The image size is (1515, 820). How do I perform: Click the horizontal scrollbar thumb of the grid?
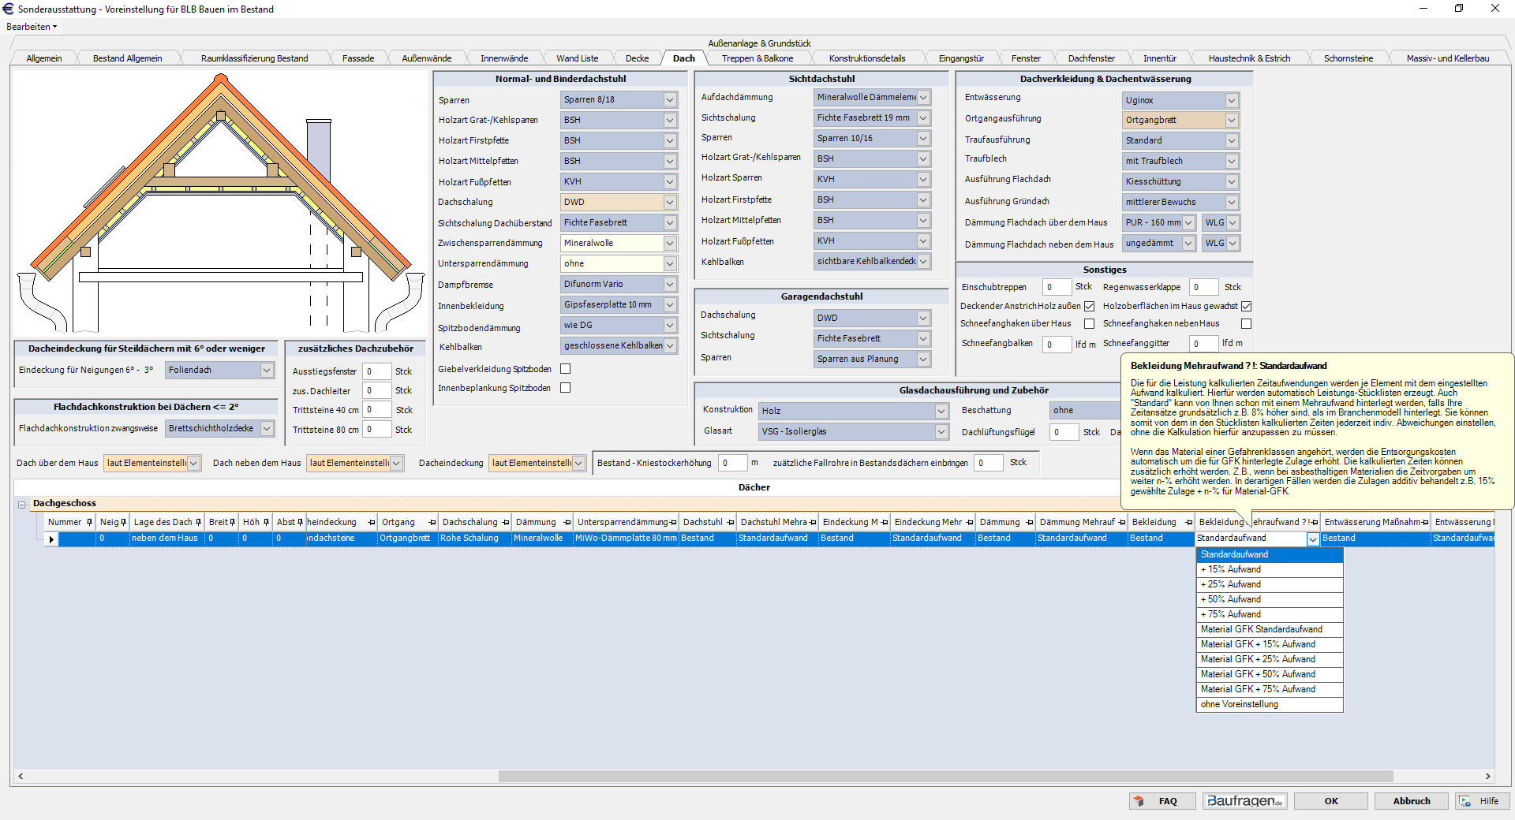(x=945, y=776)
